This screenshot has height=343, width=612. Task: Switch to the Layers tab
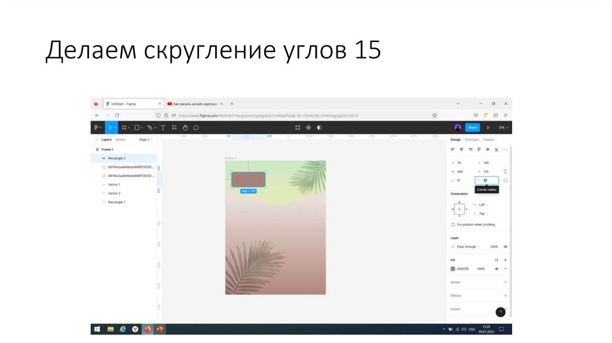coord(106,139)
